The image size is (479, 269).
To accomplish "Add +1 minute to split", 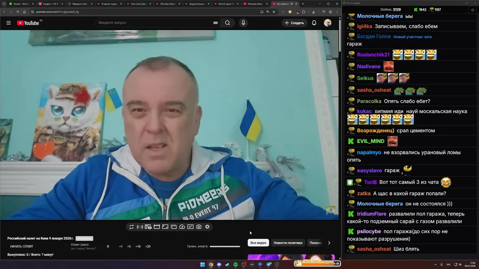I will click(121, 247).
